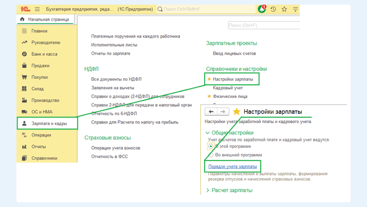Select the В этой программе radio button
The width and height of the screenshot is (367, 207).
211,146
